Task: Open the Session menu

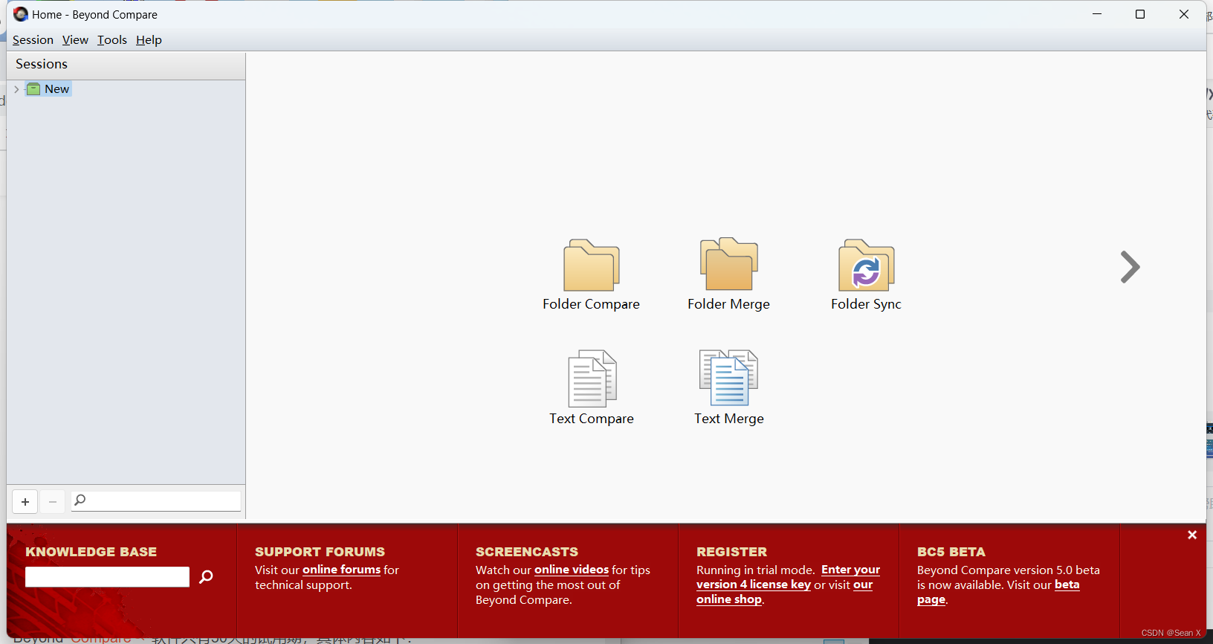Action: 33,40
